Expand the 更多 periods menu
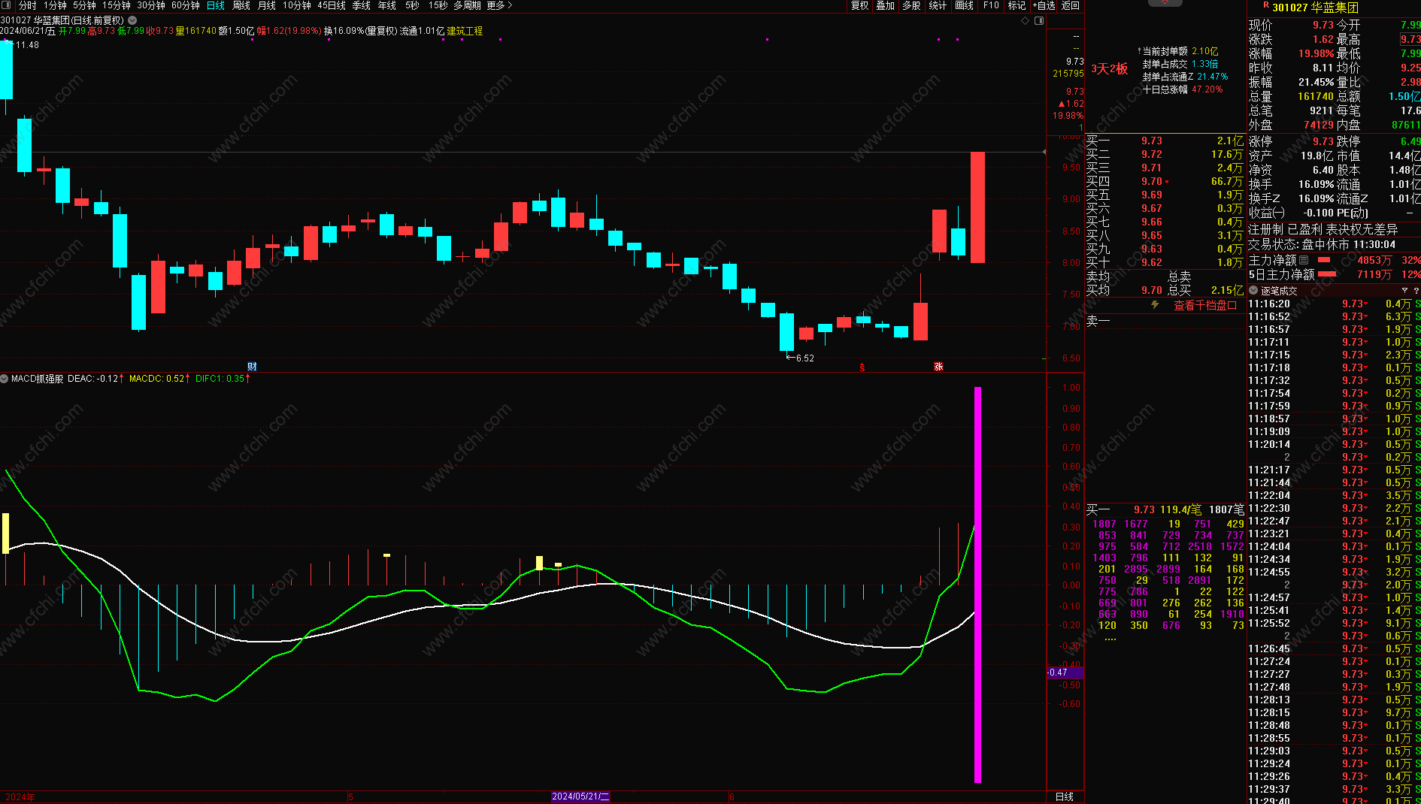This screenshot has width=1421, height=804. coord(499,5)
